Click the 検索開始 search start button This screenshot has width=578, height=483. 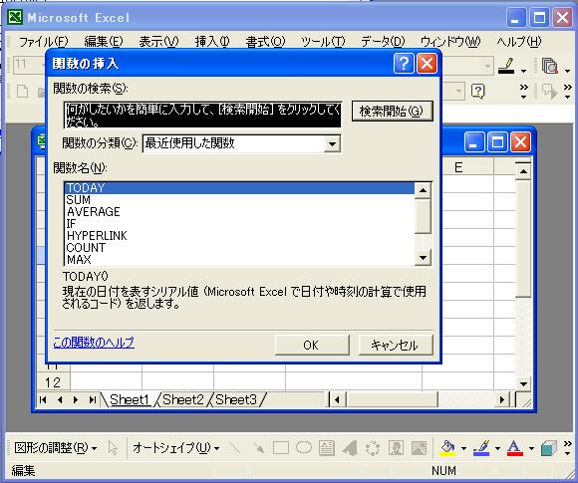(392, 111)
